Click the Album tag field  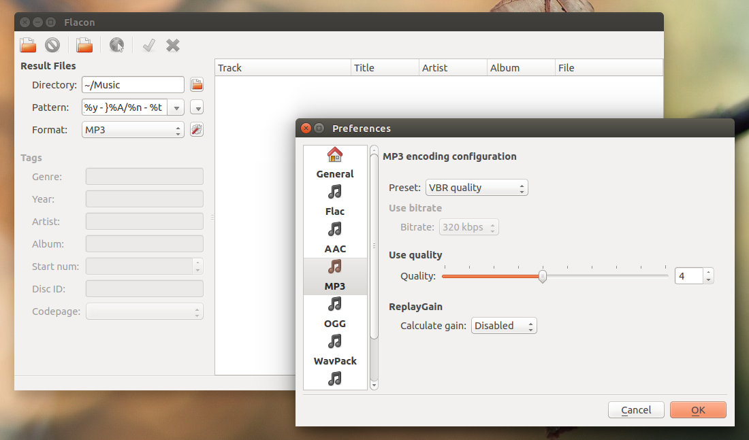pyautogui.click(x=144, y=244)
